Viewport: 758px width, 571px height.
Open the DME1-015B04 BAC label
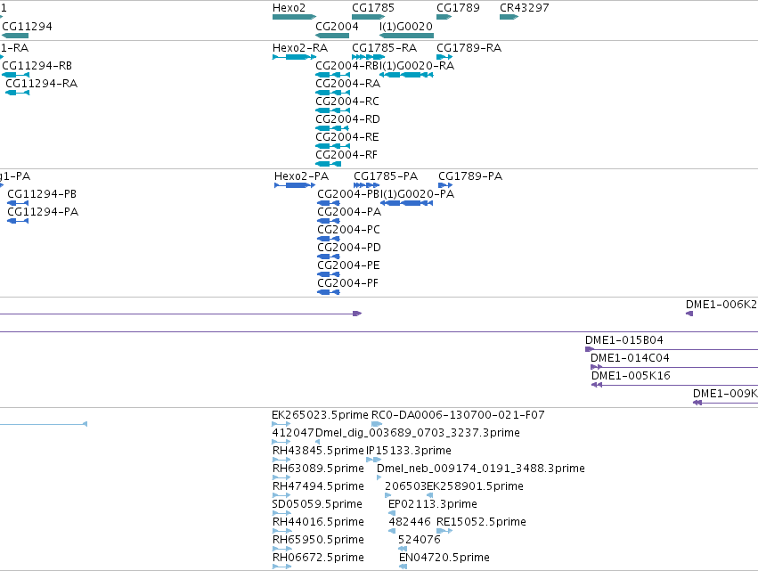(624, 340)
